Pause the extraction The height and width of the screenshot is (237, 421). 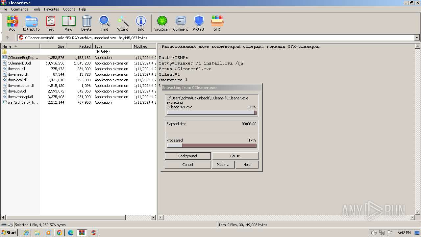[235, 156]
